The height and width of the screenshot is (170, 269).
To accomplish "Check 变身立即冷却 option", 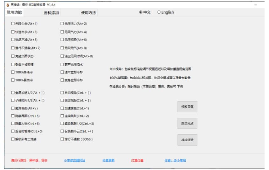I will click(62, 80).
